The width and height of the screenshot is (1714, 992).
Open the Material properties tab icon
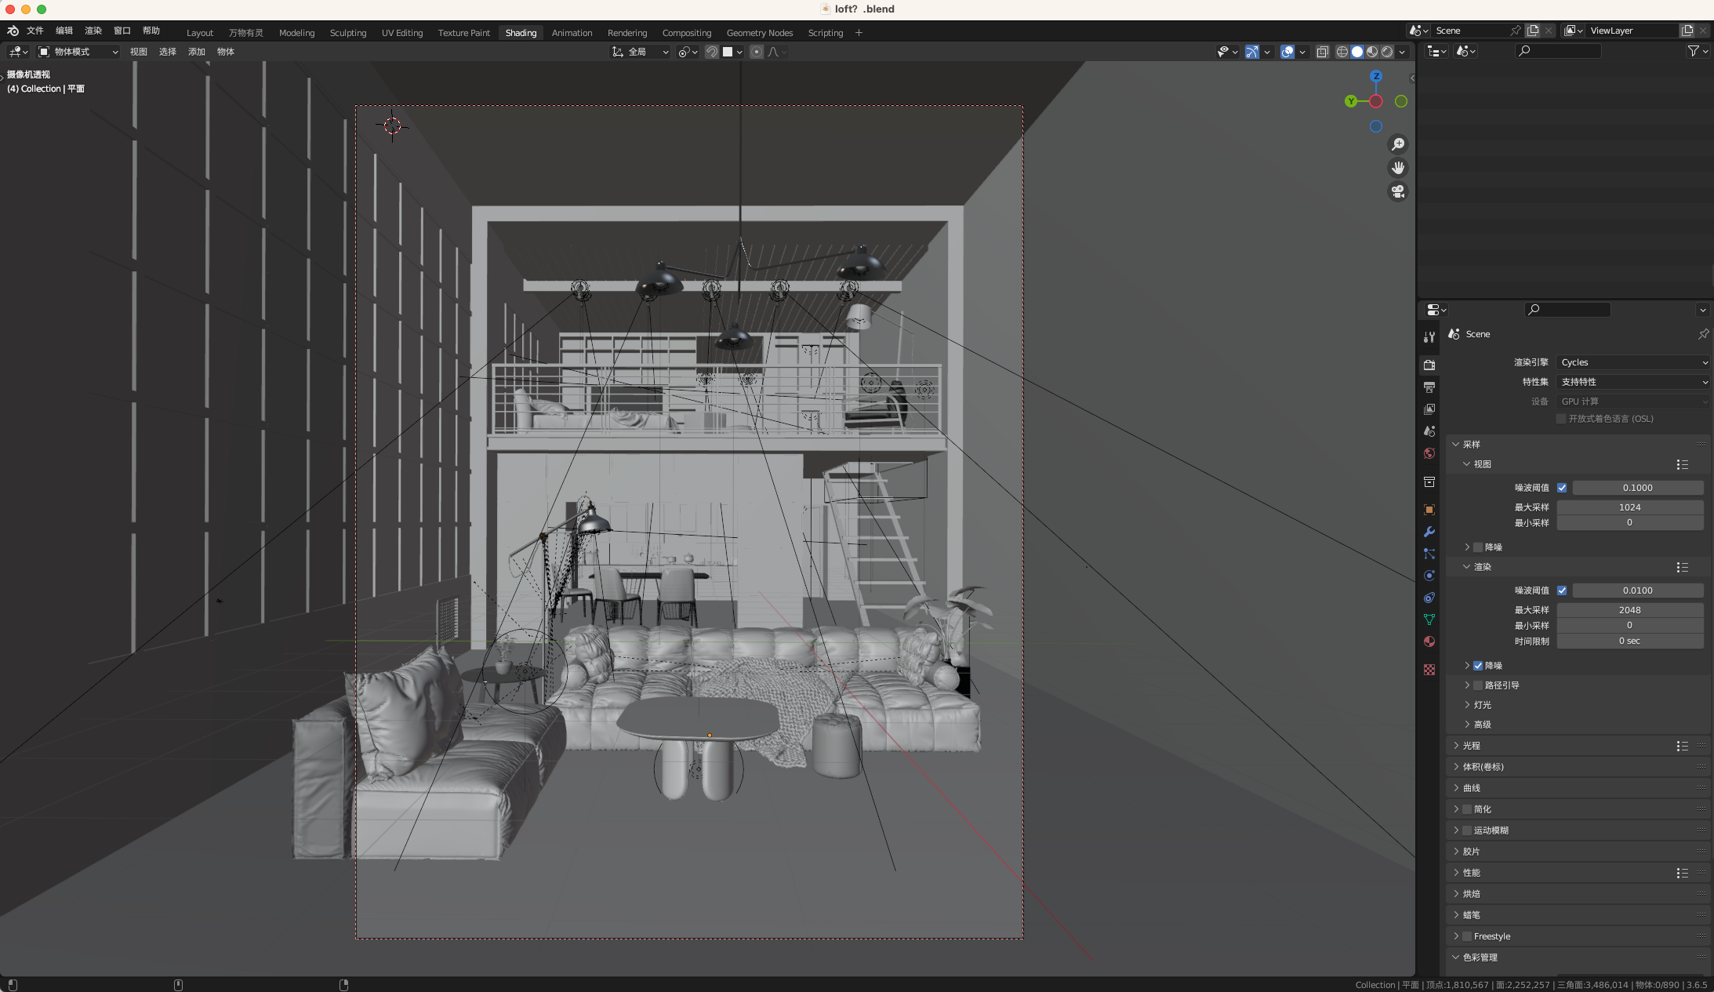[x=1429, y=641]
